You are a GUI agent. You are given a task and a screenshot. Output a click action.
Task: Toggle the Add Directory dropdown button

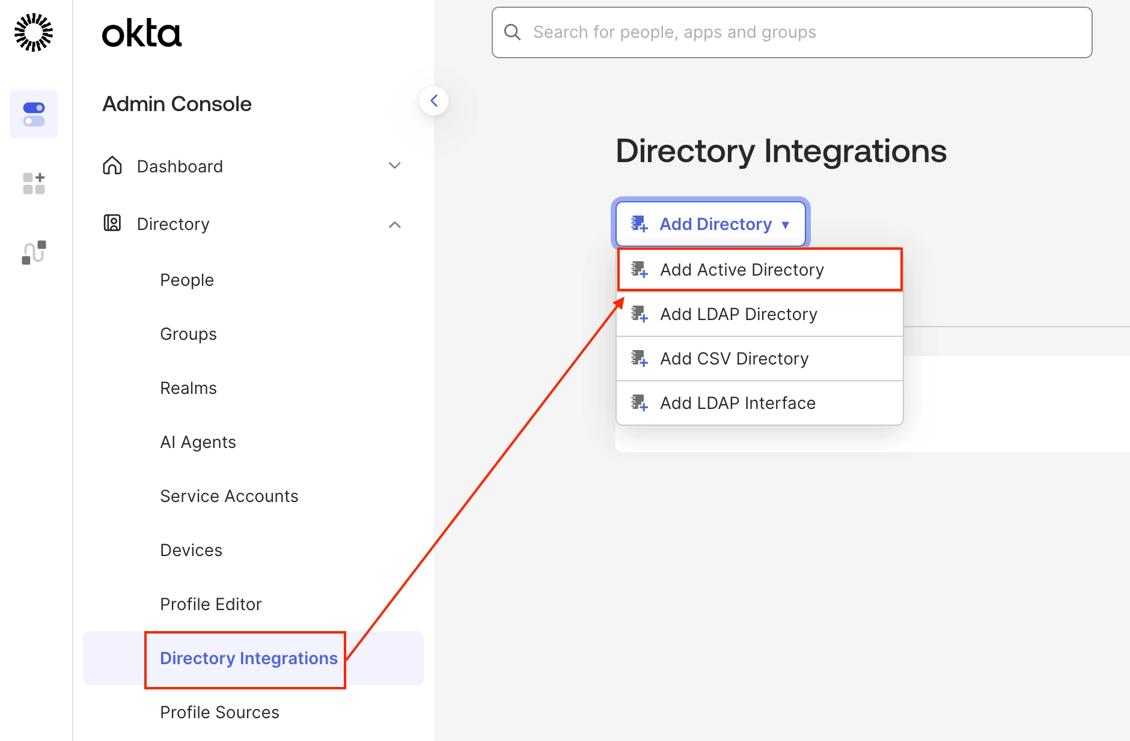[710, 224]
